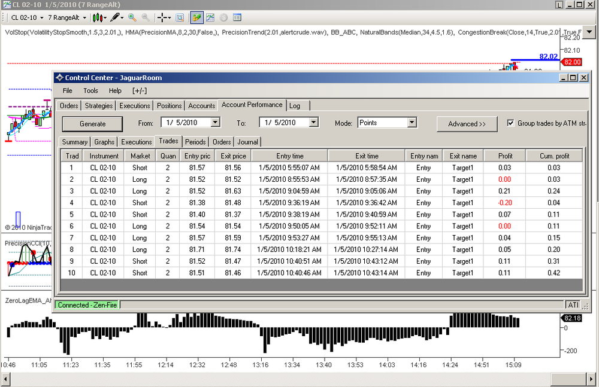Open the Mode Points dropdown
Screen dimensions: 599x387
[412, 123]
